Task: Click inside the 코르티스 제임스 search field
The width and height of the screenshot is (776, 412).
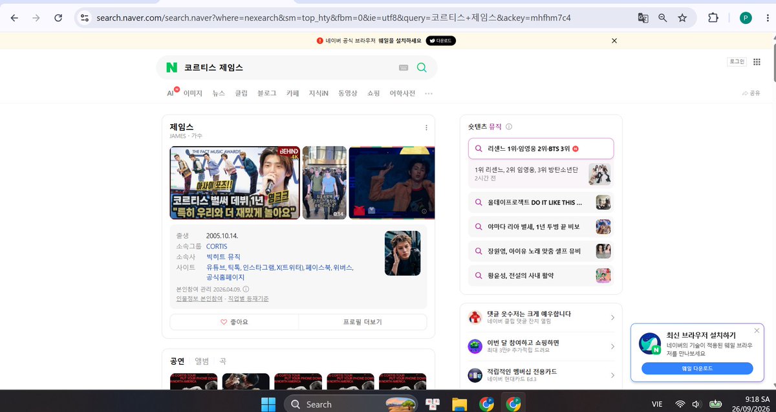Action: 288,67
